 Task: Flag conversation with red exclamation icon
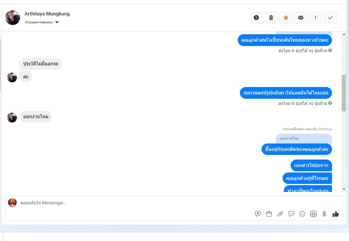point(316,18)
